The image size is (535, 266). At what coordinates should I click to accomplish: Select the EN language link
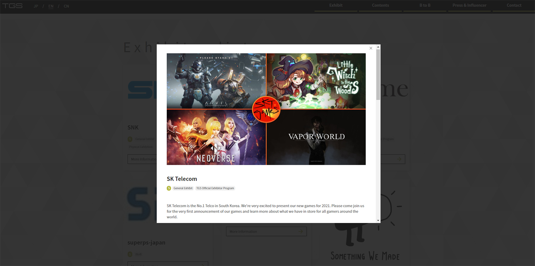pos(51,6)
